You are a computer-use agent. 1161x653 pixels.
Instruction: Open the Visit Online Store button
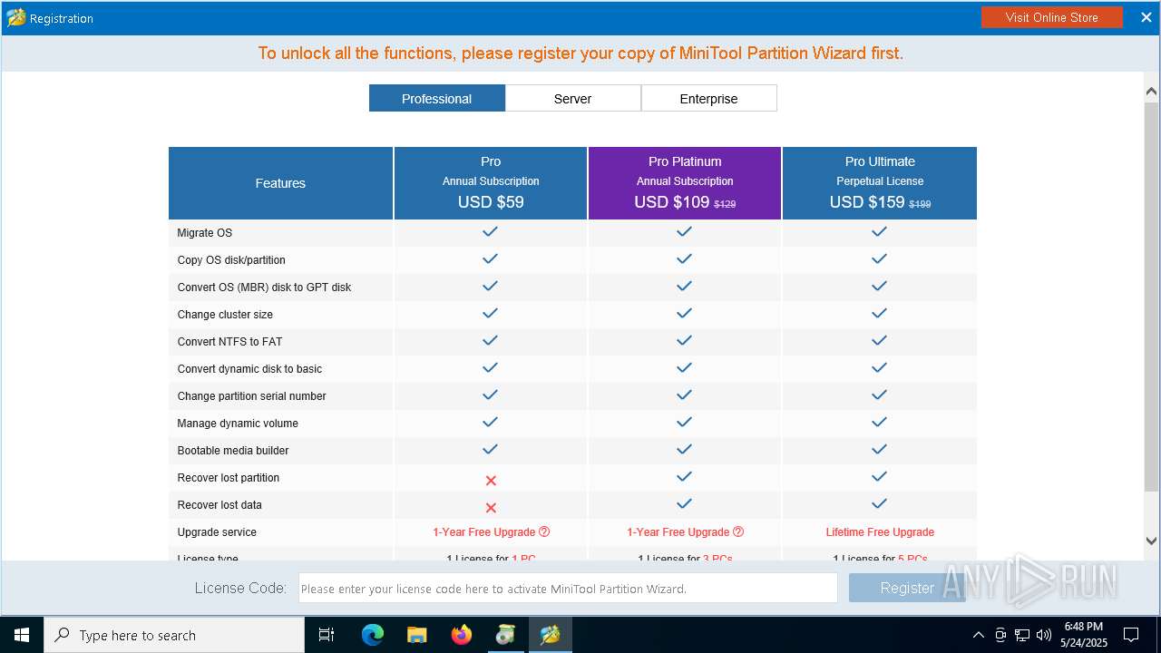(1051, 17)
